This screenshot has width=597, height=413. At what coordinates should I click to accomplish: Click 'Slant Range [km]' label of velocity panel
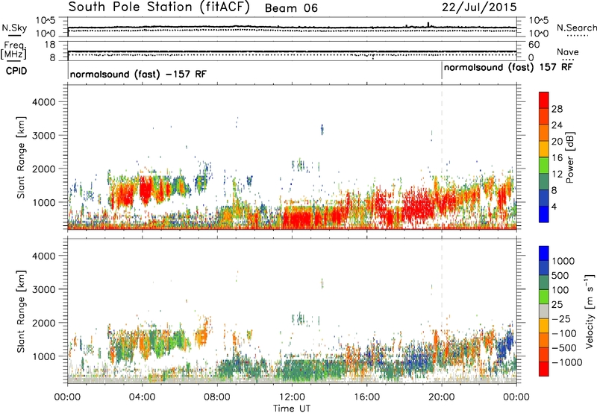[x=21, y=311]
